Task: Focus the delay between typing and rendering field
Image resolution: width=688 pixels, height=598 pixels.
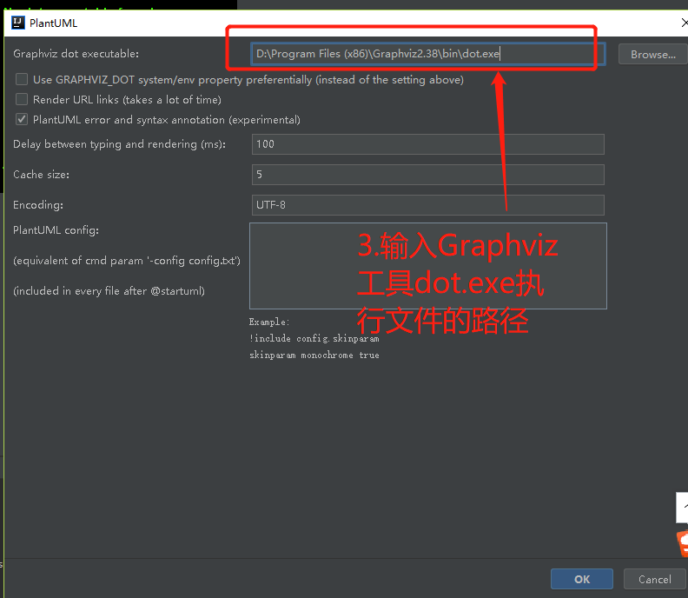Action: (x=427, y=144)
